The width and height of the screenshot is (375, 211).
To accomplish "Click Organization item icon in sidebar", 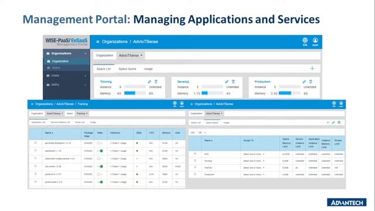I will tap(49, 61).
